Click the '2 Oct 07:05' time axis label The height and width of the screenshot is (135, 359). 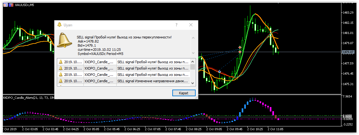point(152,129)
